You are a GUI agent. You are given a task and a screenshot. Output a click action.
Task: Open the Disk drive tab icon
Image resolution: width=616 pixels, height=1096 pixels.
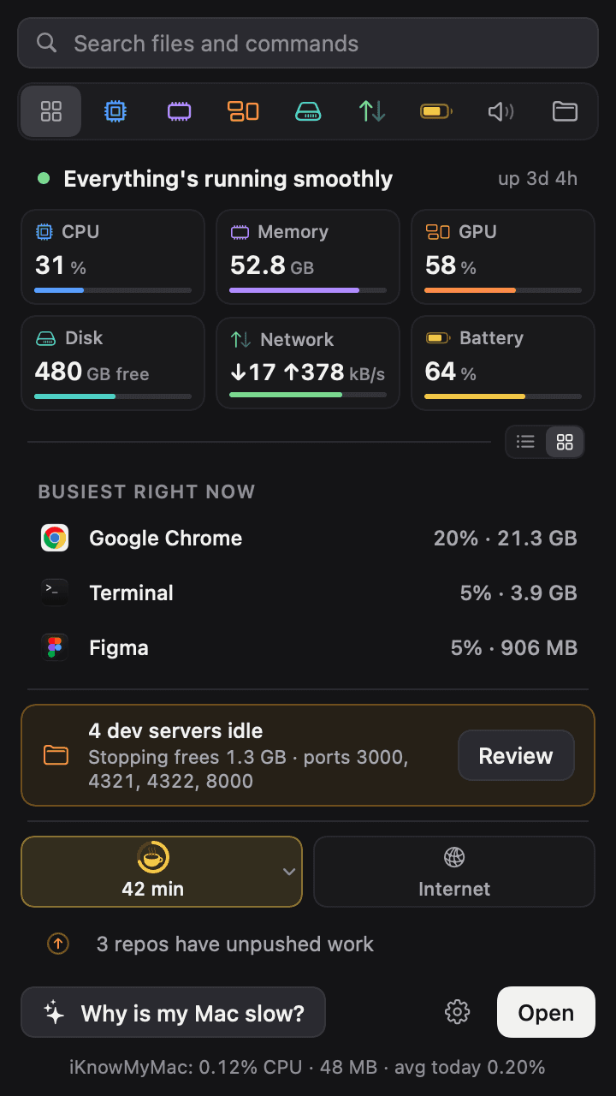(308, 111)
